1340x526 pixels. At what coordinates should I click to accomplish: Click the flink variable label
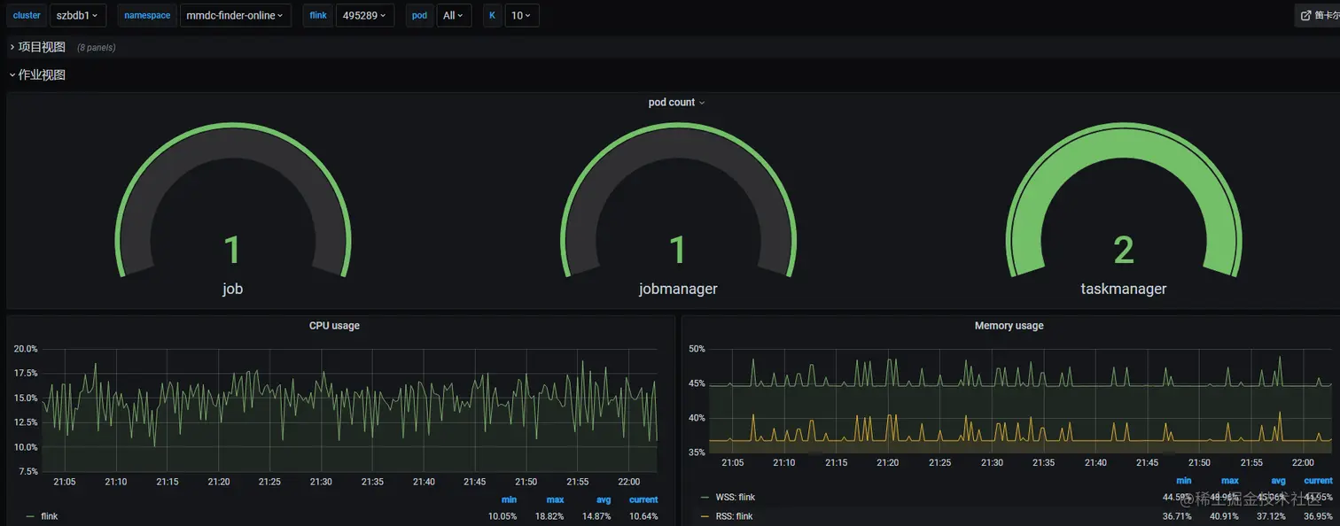318,15
